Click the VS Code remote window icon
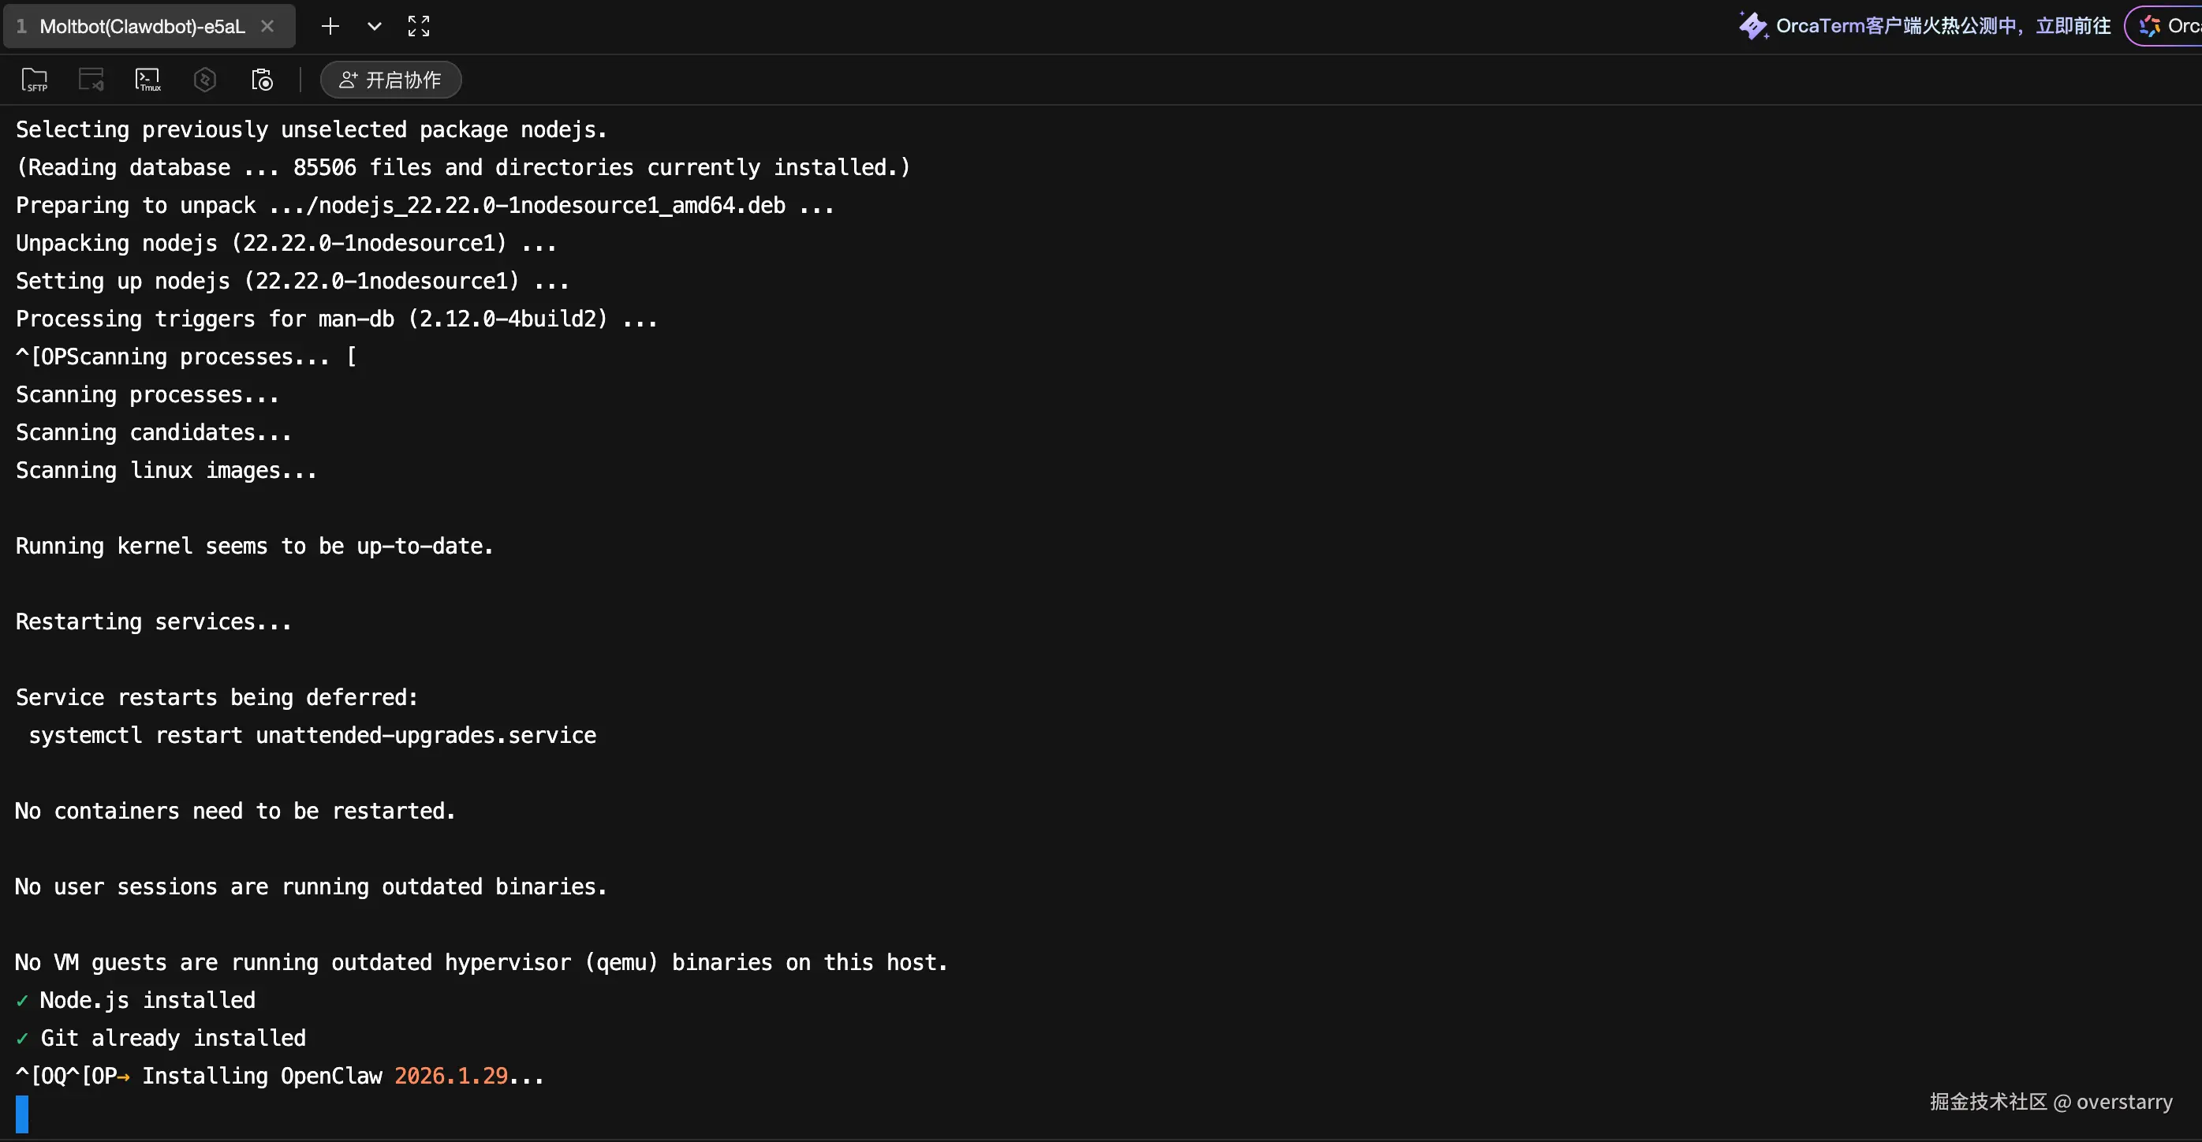 point(91,80)
